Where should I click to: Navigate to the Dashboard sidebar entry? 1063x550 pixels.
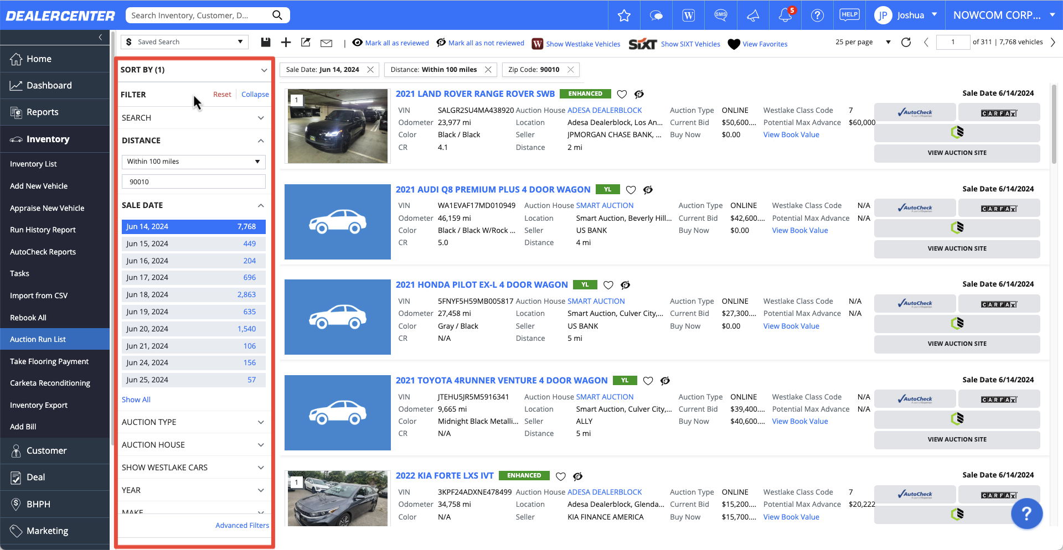(49, 85)
